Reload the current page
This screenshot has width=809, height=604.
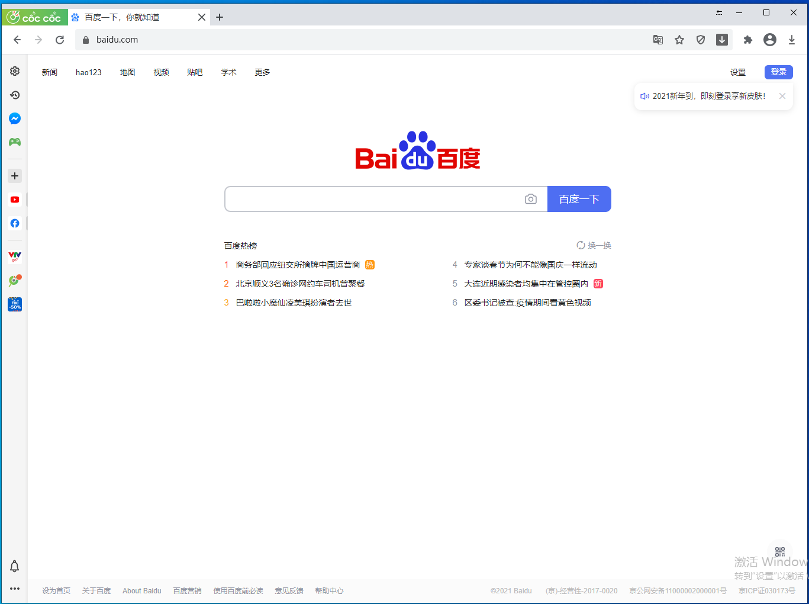60,40
